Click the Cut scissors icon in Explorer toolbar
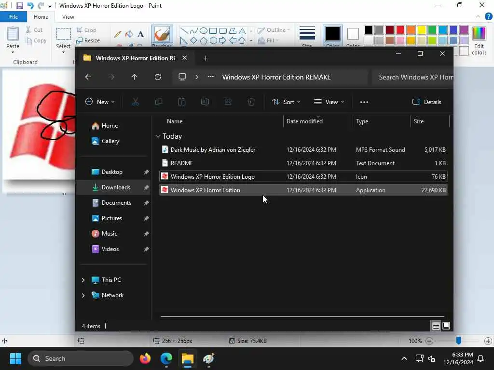Screen dimensions: 494x370 coord(135,102)
